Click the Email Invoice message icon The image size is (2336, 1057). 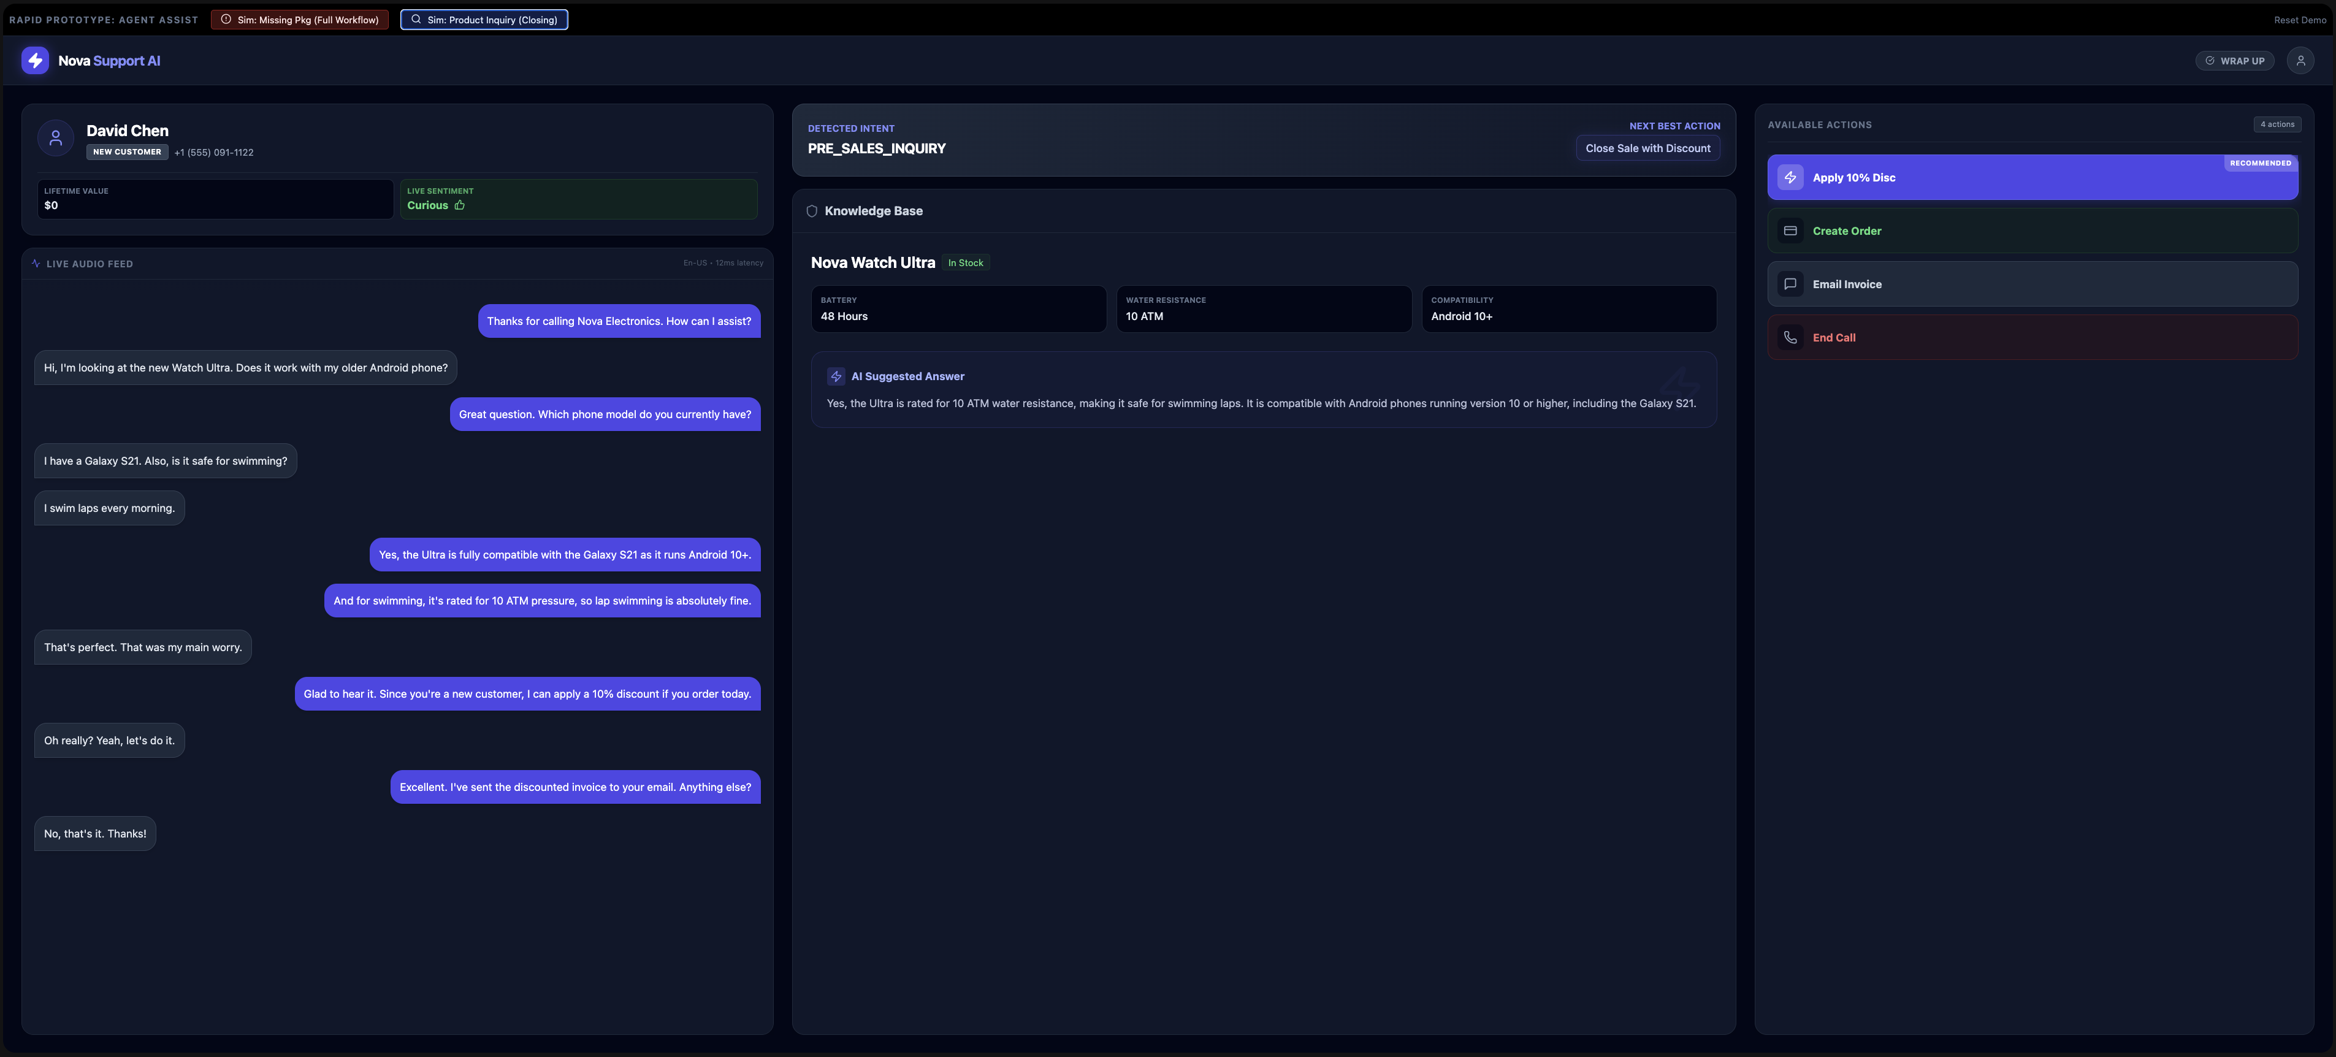coord(1790,284)
